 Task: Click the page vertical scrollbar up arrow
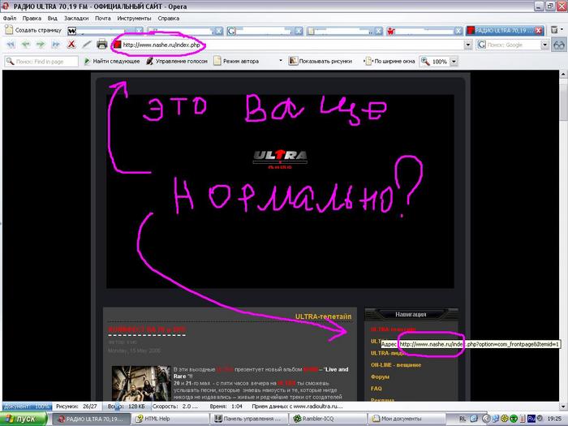coord(563,75)
